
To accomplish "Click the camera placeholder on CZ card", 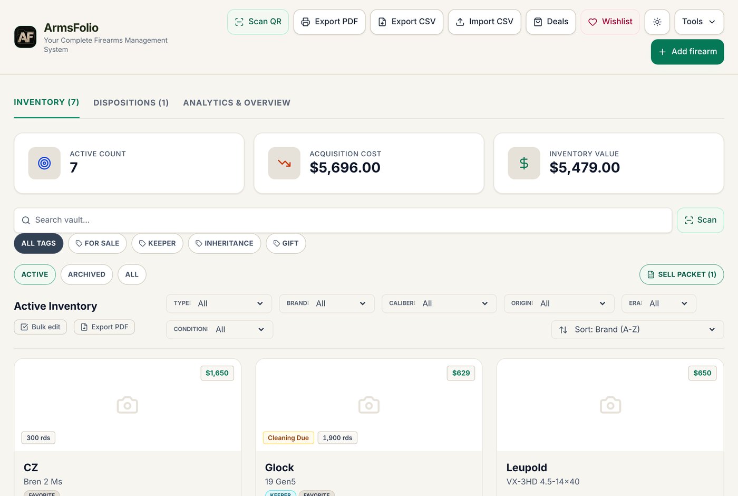I will tap(128, 405).
